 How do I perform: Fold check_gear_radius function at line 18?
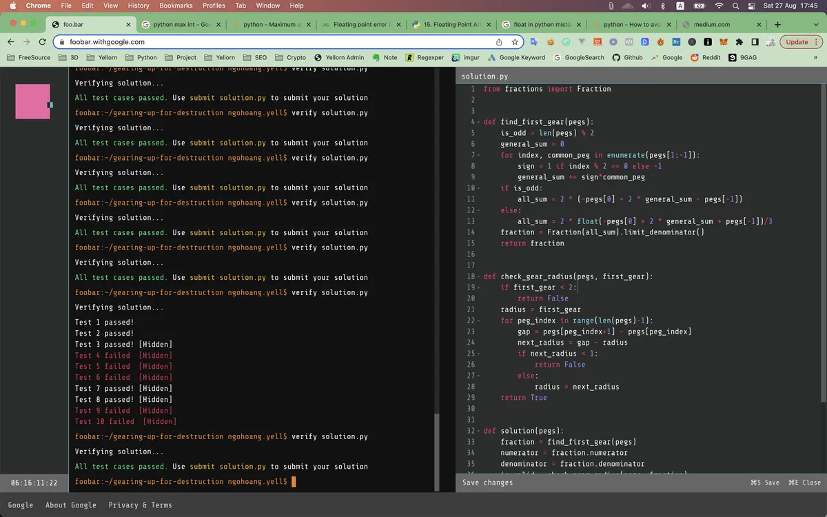(478, 276)
